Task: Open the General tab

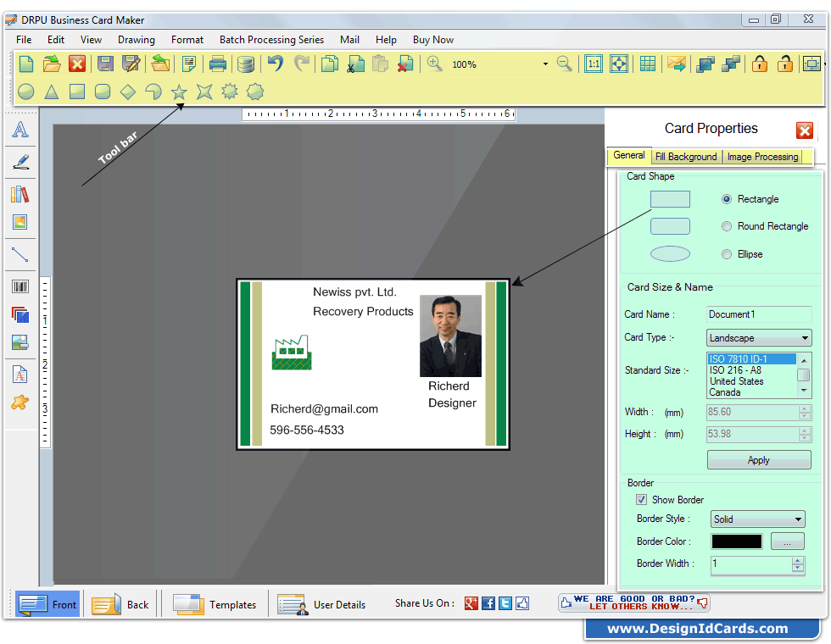Action: click(x=629, y=155)
